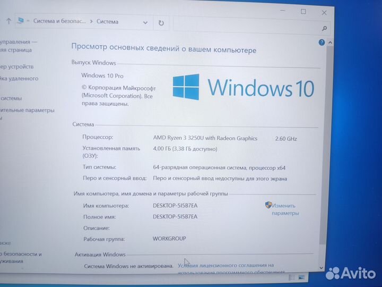Image resolution: width=382 pixels, height=287 pixels.
Task: Open advanced settings 'ительные параметры' link
Action: (27, 111)
